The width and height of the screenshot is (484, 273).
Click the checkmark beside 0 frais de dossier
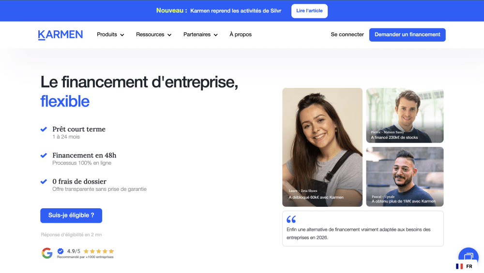tap(44, 182)
